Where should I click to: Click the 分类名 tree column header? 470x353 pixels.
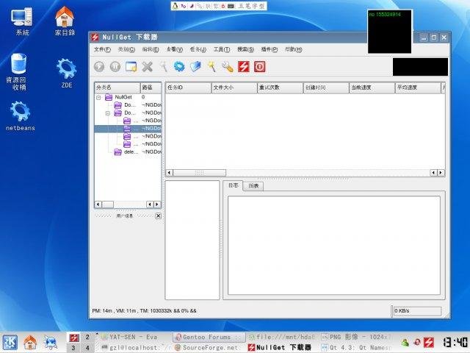tap(117, 88)
